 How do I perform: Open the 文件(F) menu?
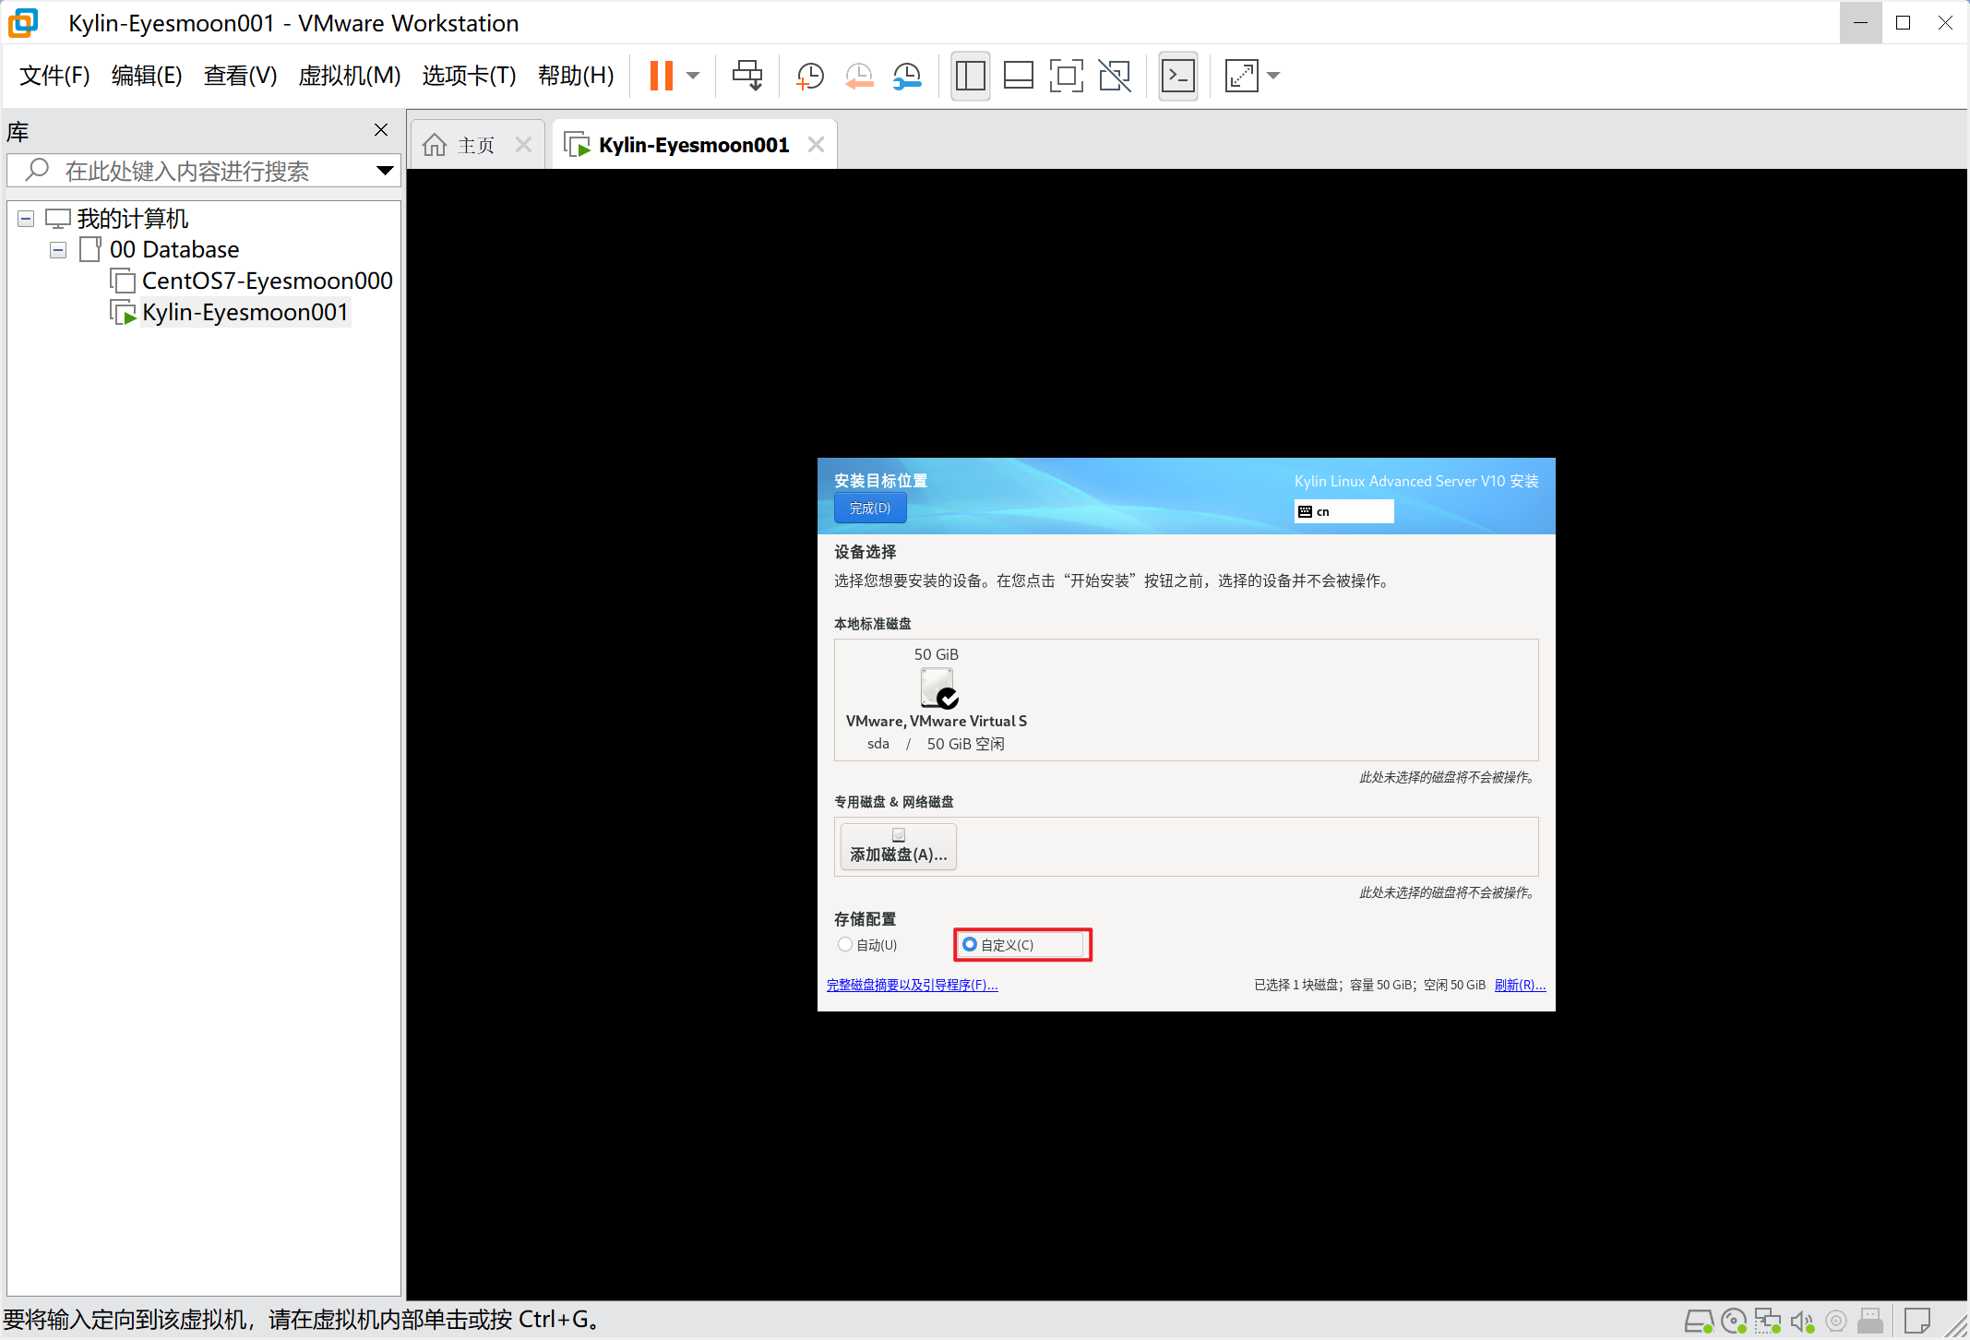tap(54, 76)
